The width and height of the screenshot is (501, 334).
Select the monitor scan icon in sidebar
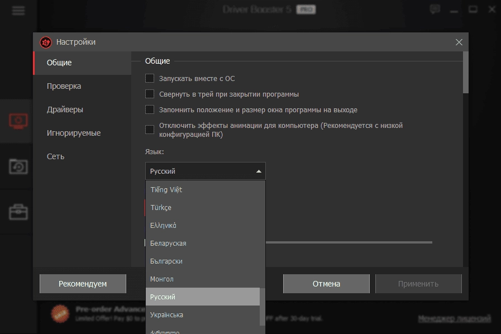click(18, 121)
